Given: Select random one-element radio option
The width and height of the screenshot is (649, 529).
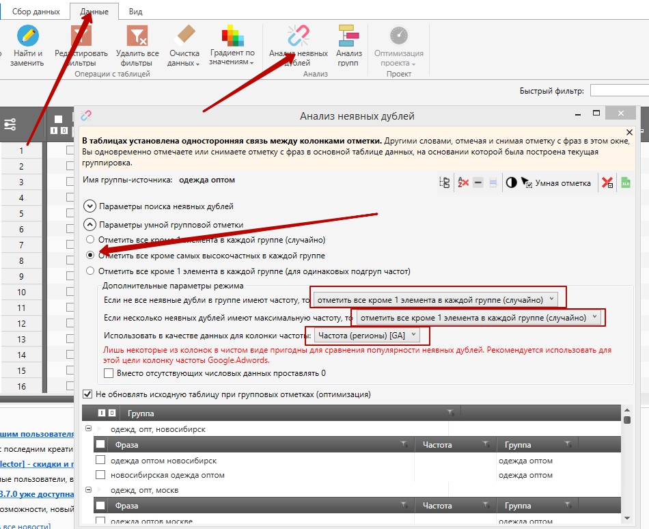Looking at the screenshot, I should (89, 239).
